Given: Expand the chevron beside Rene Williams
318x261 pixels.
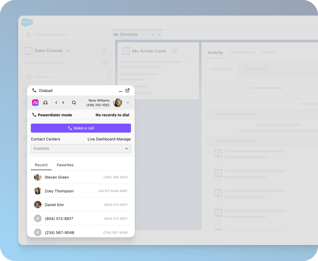Looking at the screenshot, I should click(128, 102).
